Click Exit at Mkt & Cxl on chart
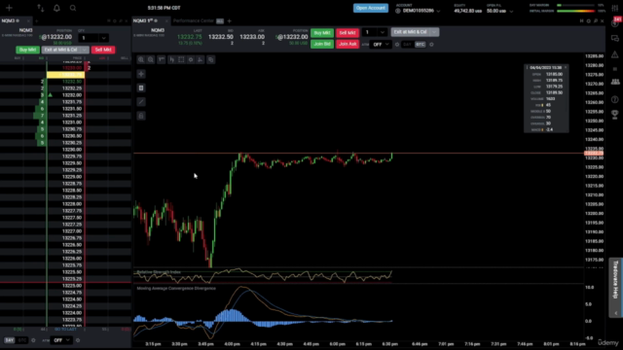This screenshot has width=623, height=350. coord(411,32)
